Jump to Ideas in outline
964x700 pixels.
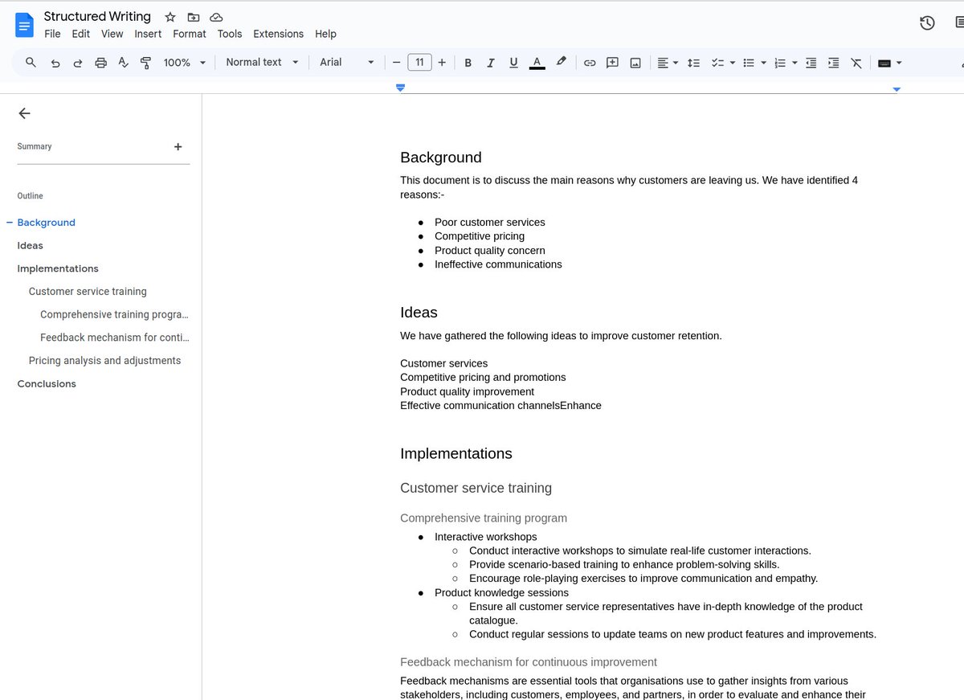(x=31, y=246)
